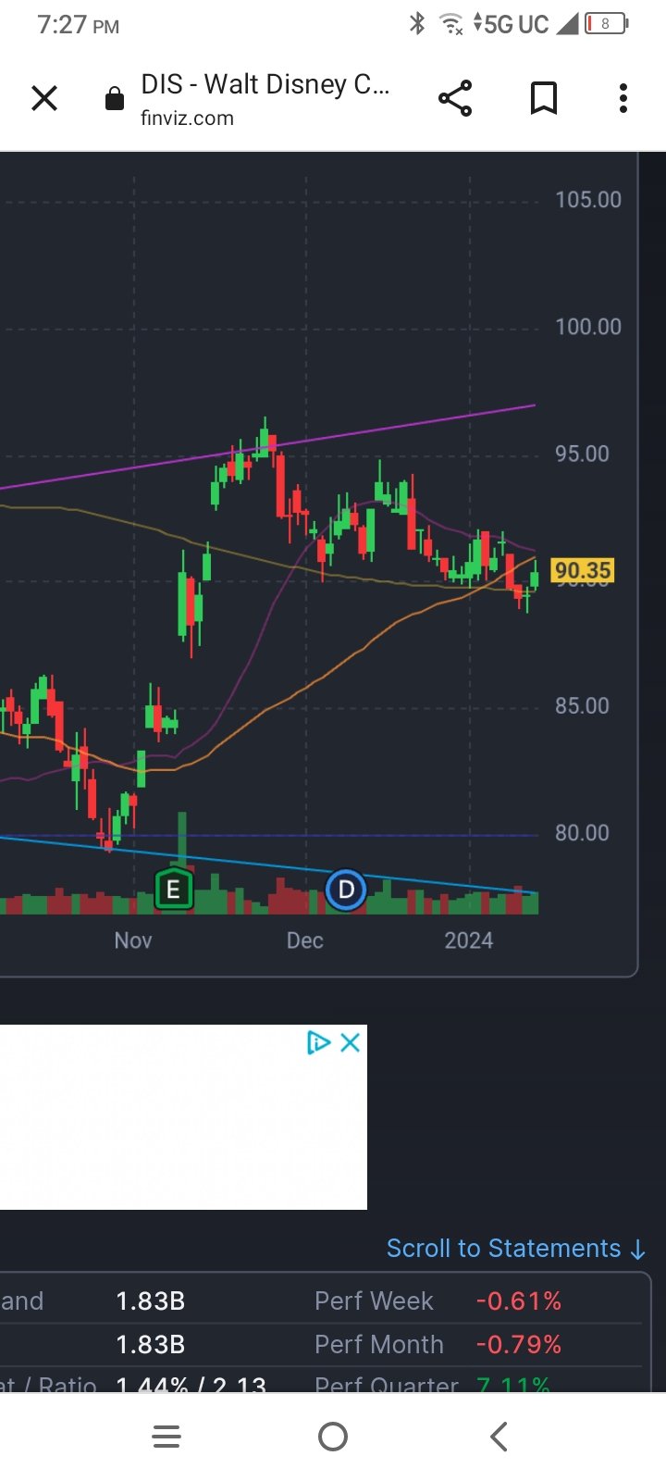The width and height of the screenshot is (666, 1481).
Task: Tap the yellow 90.35 price label
Action: [x=583, y=570]
